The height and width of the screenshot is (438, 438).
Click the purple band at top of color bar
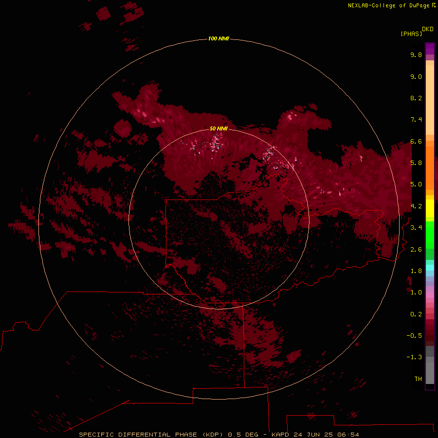430,49
